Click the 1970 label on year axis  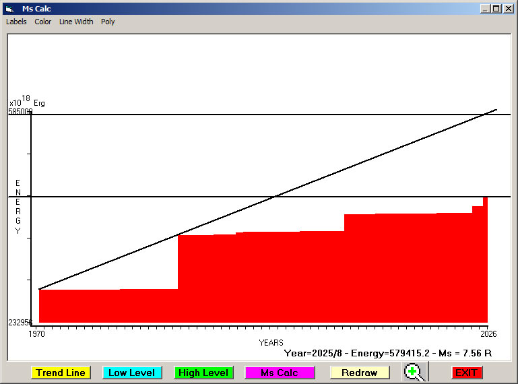point(36,333)
